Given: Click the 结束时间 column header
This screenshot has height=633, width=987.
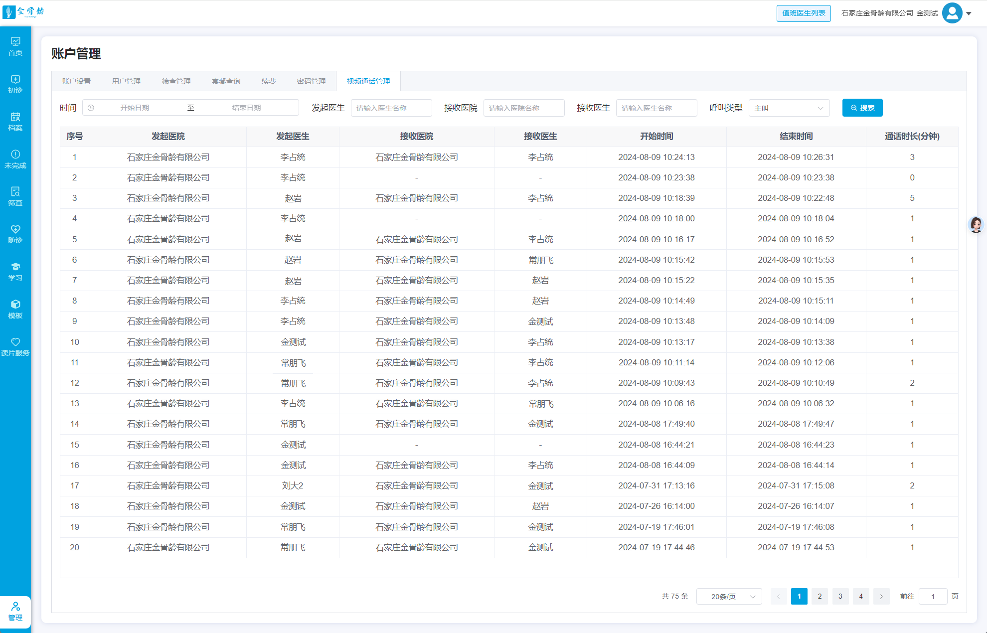Looking at the screenshot, I should pos(796,137).
